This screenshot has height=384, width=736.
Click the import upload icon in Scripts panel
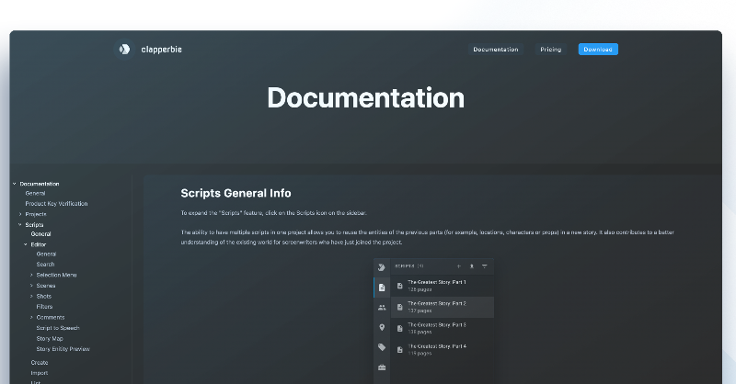tap(472, 266)
